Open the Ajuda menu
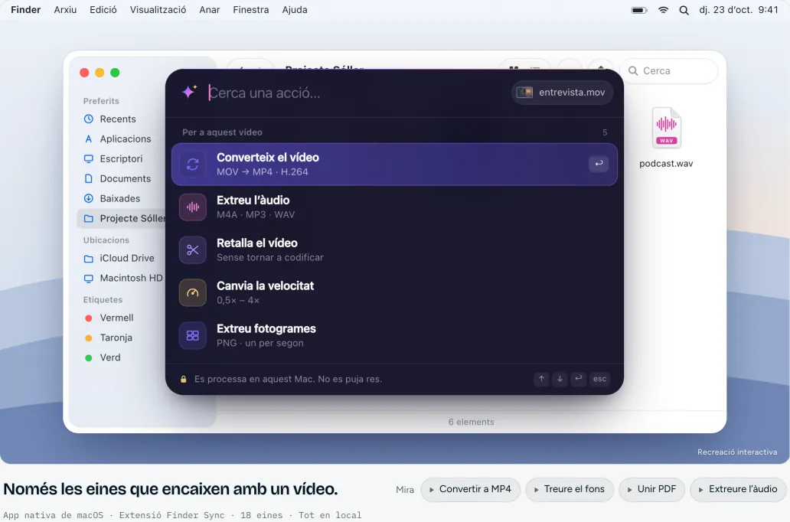 coord(295,10)
